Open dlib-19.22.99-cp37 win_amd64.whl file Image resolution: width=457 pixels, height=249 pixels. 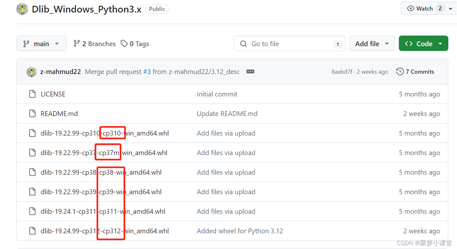(x=104, y=153)
